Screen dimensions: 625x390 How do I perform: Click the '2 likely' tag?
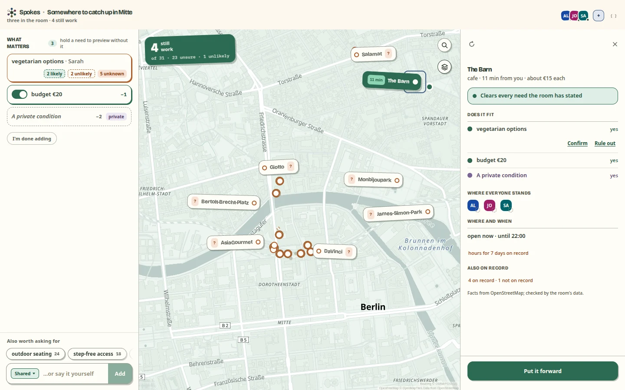[x=55, y=74]
